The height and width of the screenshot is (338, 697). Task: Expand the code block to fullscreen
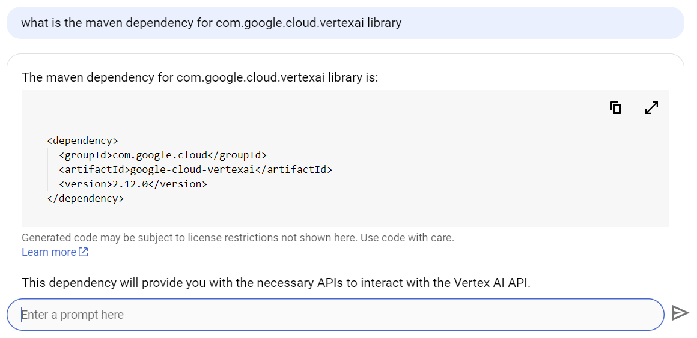[651, 108]
